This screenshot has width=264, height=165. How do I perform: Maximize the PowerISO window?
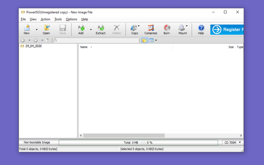225,12
